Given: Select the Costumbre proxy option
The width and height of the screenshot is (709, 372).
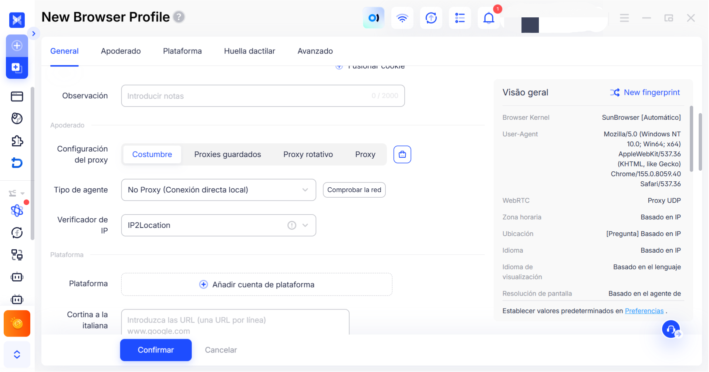Looking at the screenshot, I should pos(152,154).
